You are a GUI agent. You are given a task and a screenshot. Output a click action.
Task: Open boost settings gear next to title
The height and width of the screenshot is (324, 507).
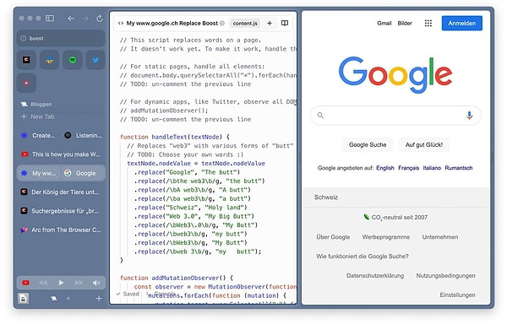pyautogui.click(x=222, y=24)
